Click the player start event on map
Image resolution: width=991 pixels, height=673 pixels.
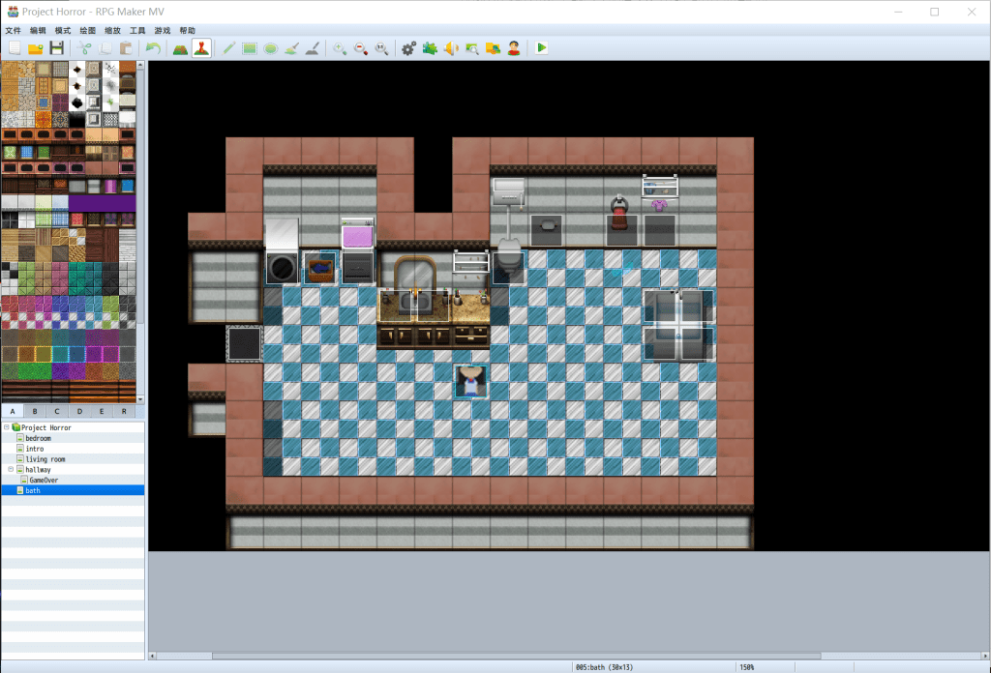470,381
